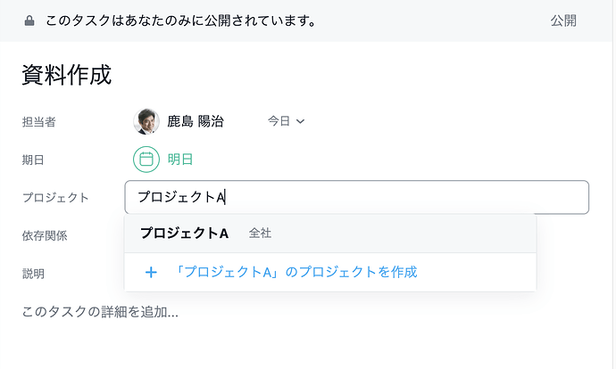The image size is (616, 369).
Task: Click the 全社 team tag in the suggestion
Action: pyautogui.click(x=260, y=234)
